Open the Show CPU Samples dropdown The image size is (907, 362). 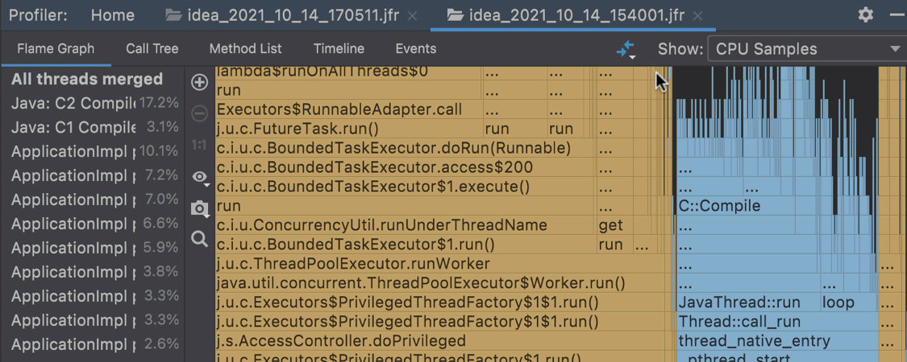click(x=806, y=49)
